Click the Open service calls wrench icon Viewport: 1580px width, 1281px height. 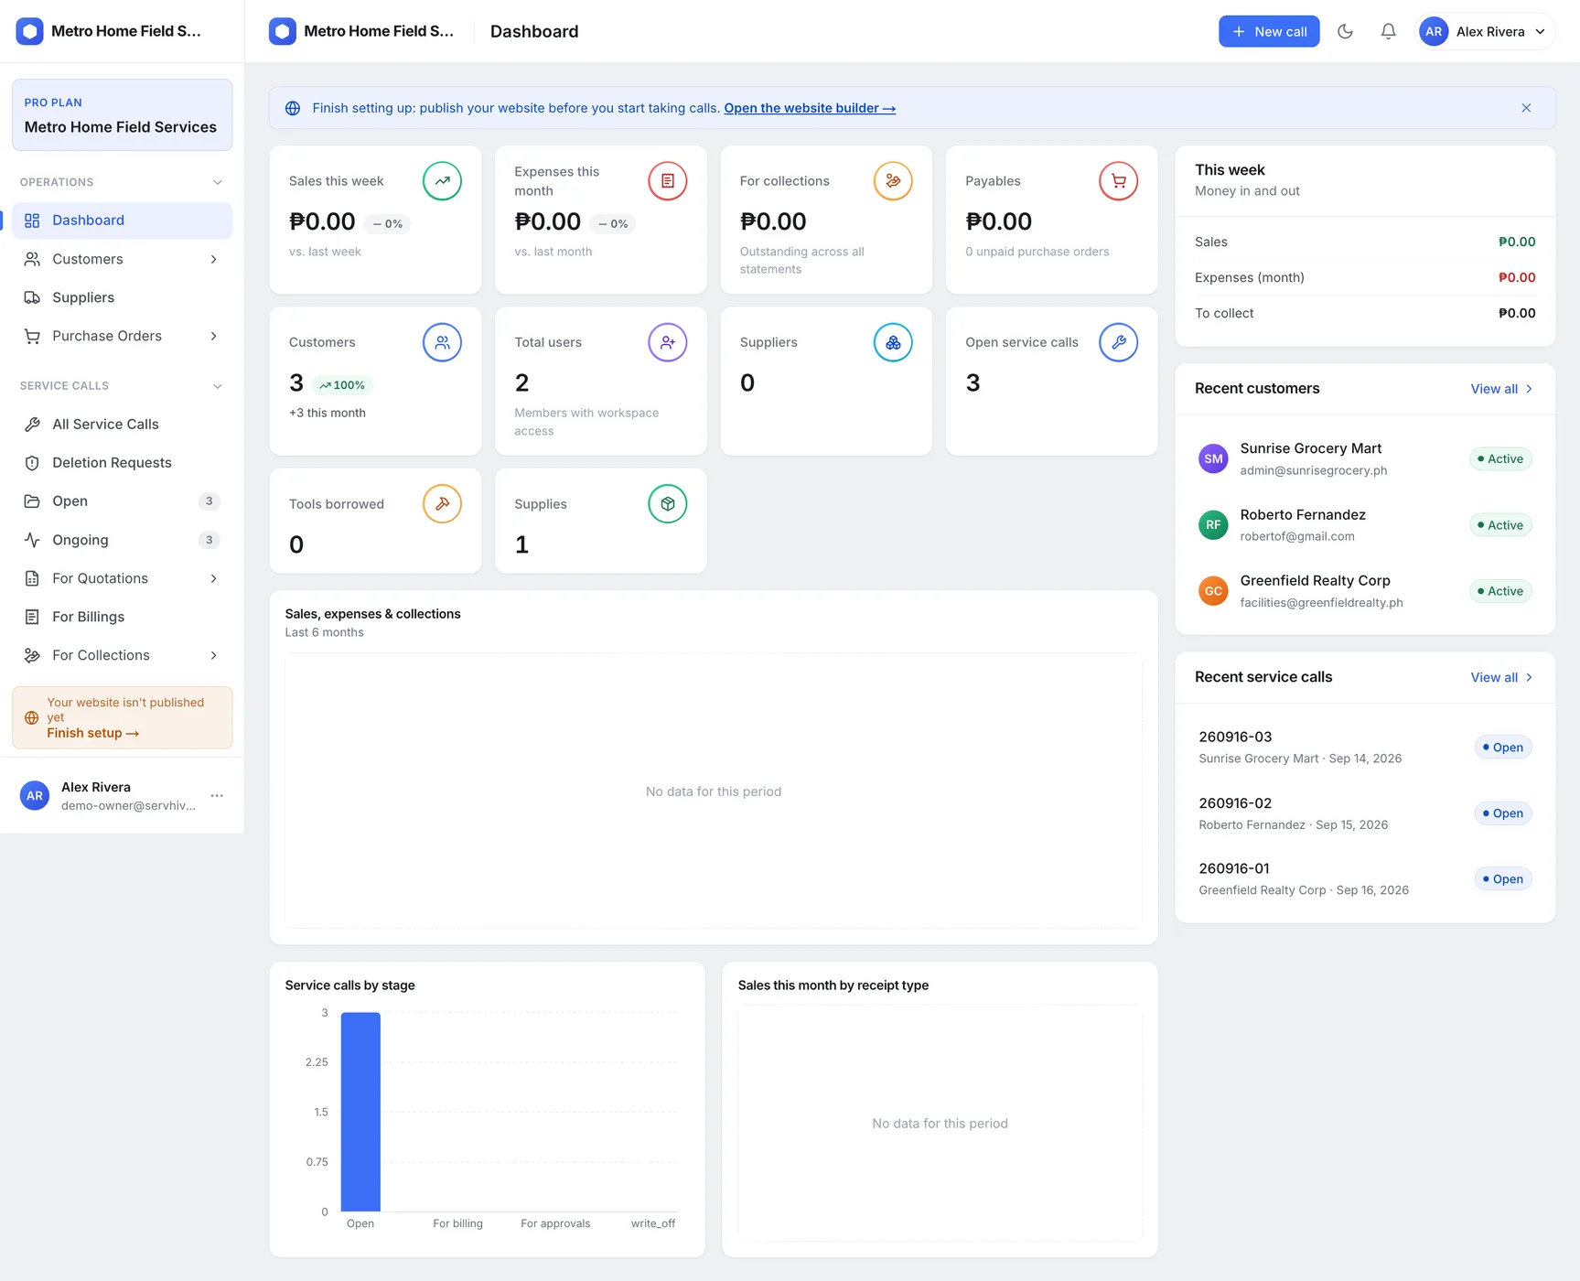[1118, 342]
